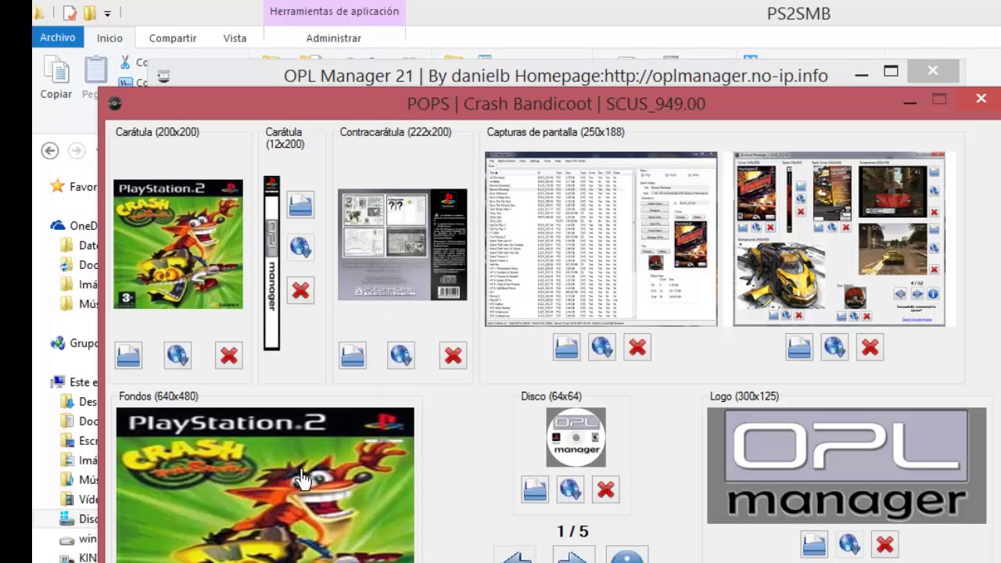Browse file for first Capturas de pantalla screenshot
The image size is (1001, 563).
click(x=566, y=347)
